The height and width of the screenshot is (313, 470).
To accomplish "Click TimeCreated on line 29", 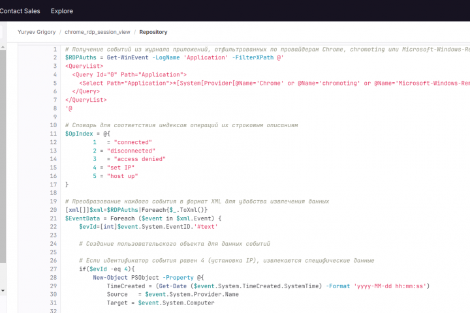I will click(126, 286).
